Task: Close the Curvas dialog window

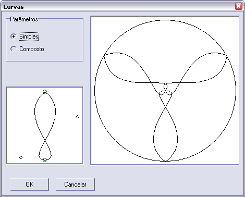Action: pyautogui.click(x=238, y=6)
